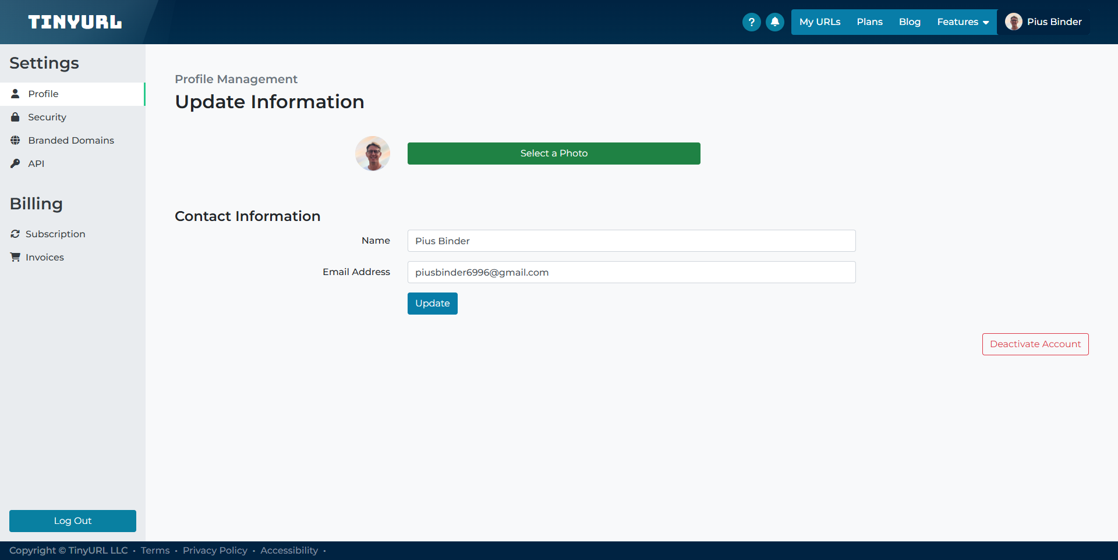Click the Log Out button
This screenshot has width=1118, height=560.
[x=73, y=521]
